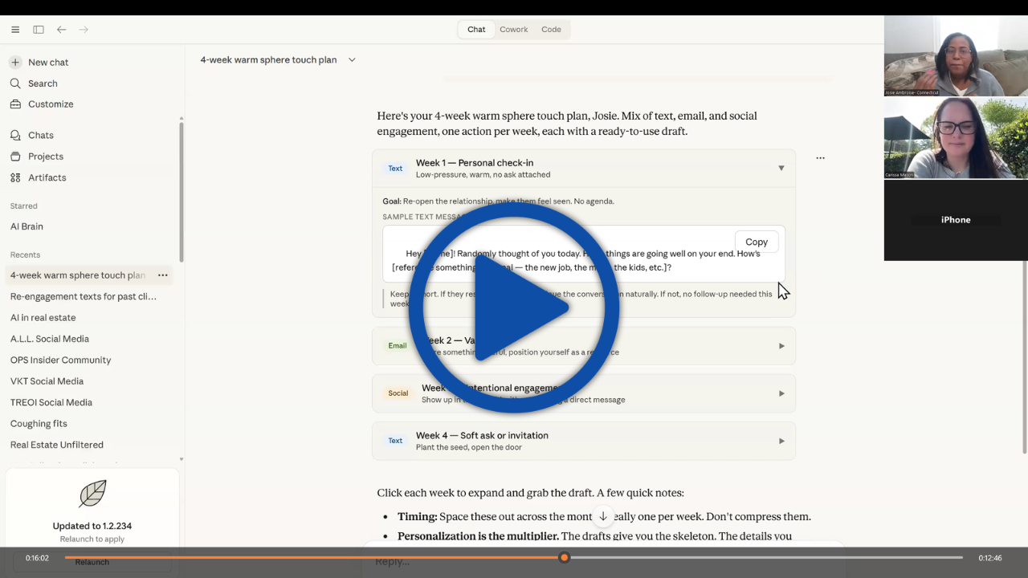Expand the Week 4 Soft ask section
Viewport: 1028px width, 578px height.
tap(781, 441)
